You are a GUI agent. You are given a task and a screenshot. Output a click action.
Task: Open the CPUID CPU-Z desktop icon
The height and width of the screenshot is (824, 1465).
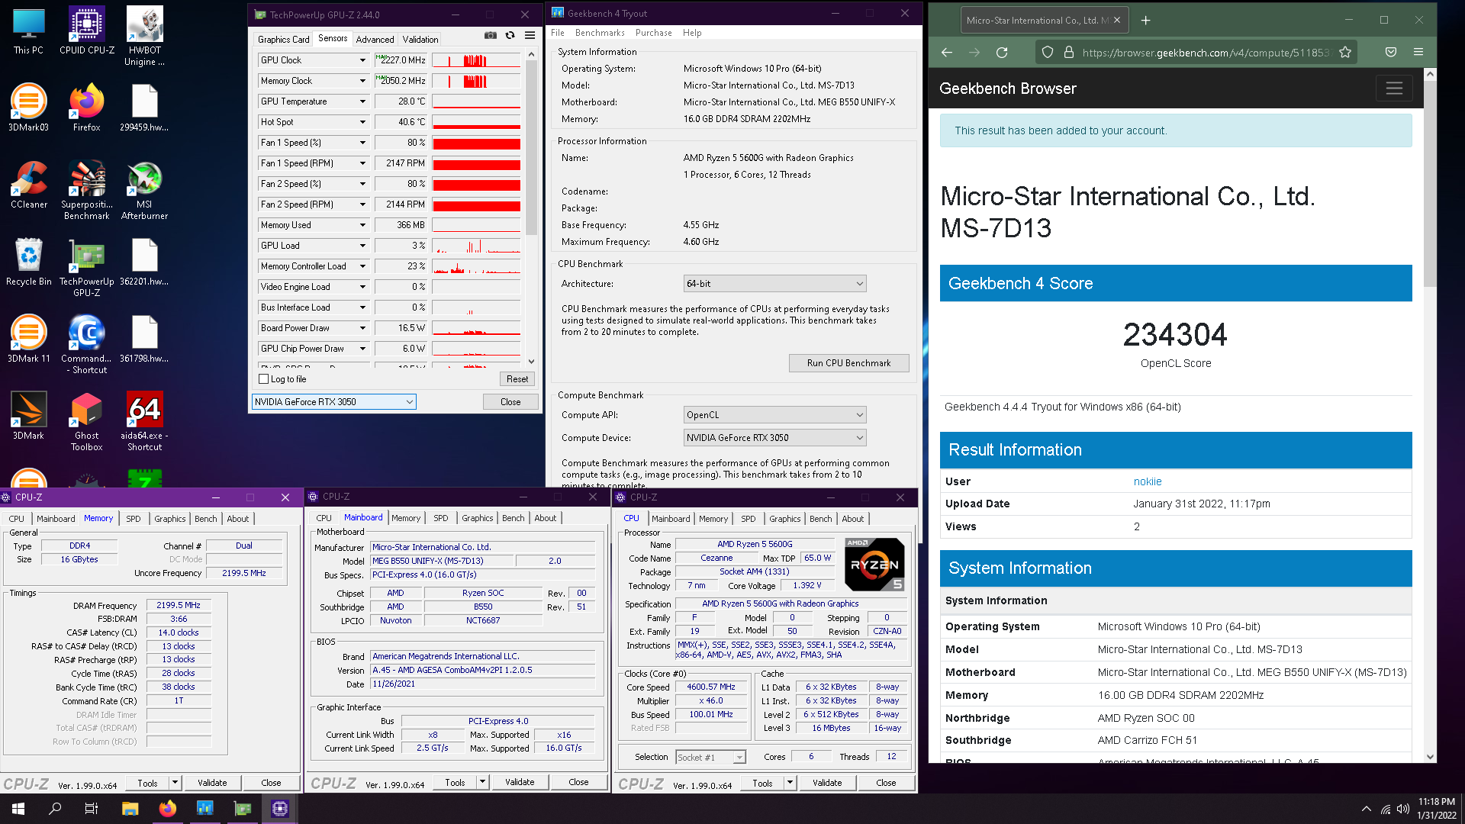(86, 31)
